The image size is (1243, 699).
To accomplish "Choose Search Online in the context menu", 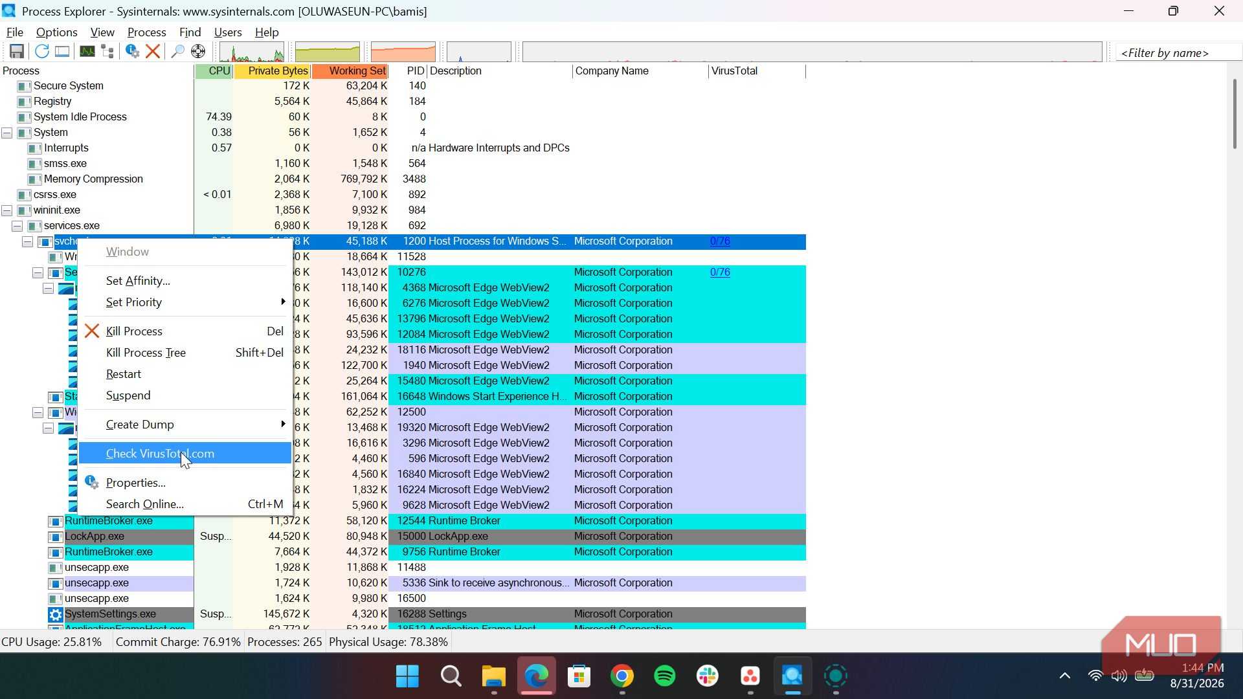I will [x=185, y=504].
